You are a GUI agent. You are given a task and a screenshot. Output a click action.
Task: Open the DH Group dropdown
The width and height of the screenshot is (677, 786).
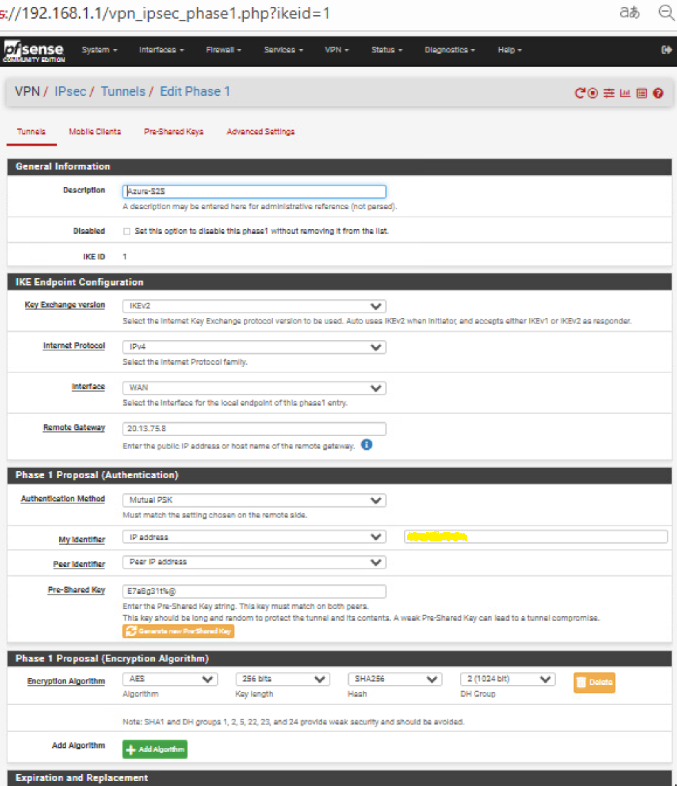tap(507, 679)
